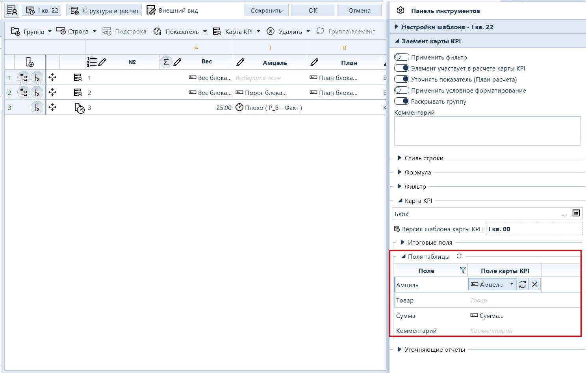Screen dimensions: 586x373
Task: Click the reload icon in Амцель row
Action: pyautogui.click(x=523, y=284)
